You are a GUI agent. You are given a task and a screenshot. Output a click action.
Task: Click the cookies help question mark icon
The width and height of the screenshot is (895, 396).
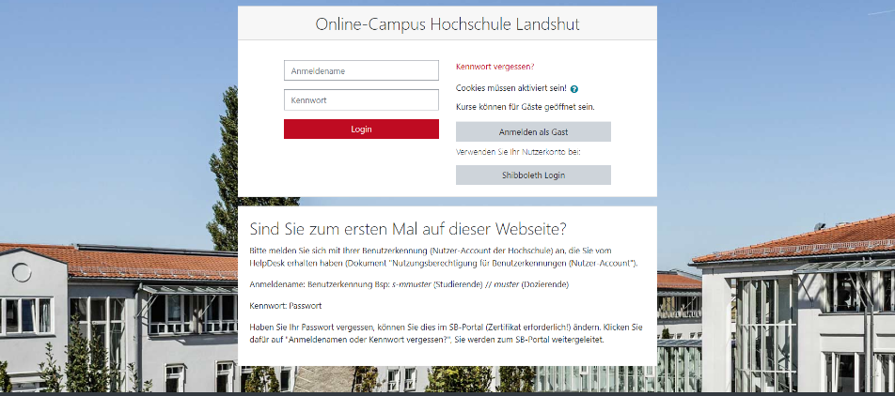point(574,89)
